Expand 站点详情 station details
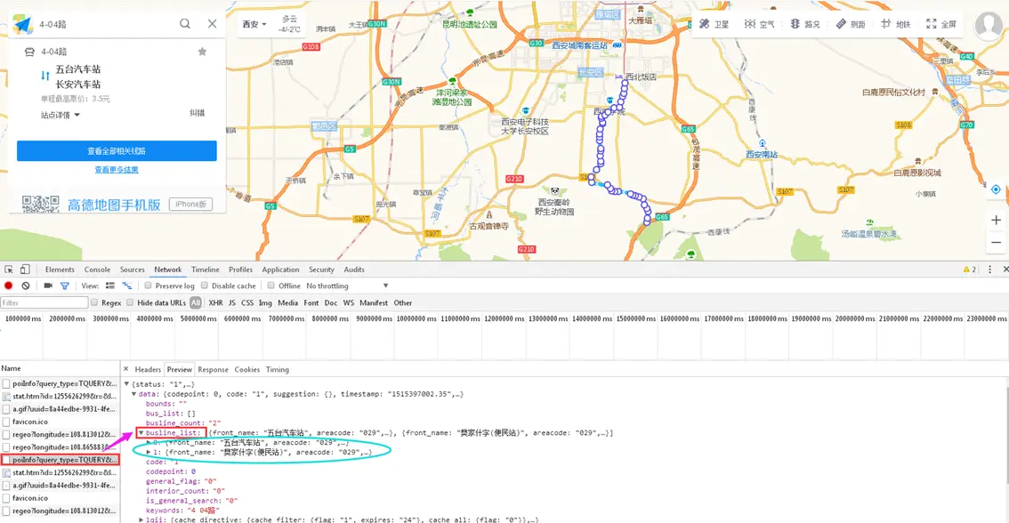This screenshot has width=1009, height=523. [61, 115]
